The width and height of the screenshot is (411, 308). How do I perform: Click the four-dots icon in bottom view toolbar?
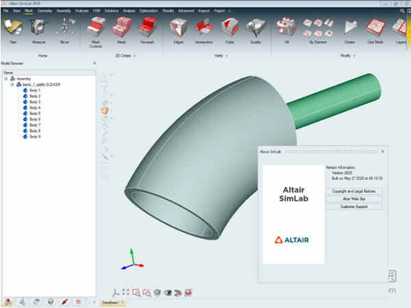[126, 292]
